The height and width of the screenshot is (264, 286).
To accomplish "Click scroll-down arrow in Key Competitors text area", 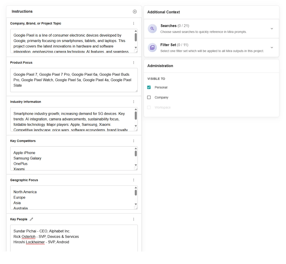I will click(136, 165).
